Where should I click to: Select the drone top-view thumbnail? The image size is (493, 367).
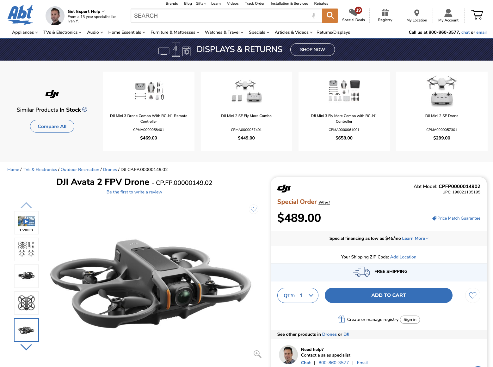click(26, 303)
